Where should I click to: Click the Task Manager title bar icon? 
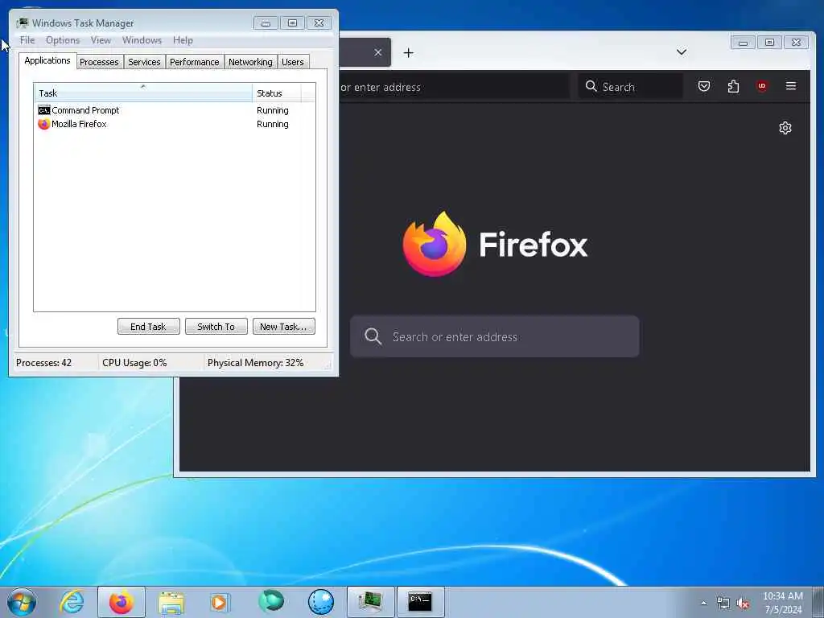(22, 23)
